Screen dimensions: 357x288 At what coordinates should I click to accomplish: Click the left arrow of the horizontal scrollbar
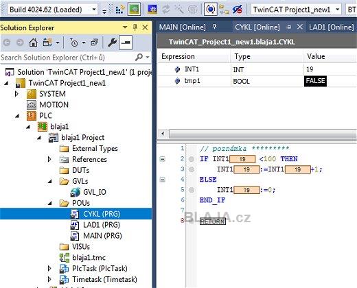163,133
